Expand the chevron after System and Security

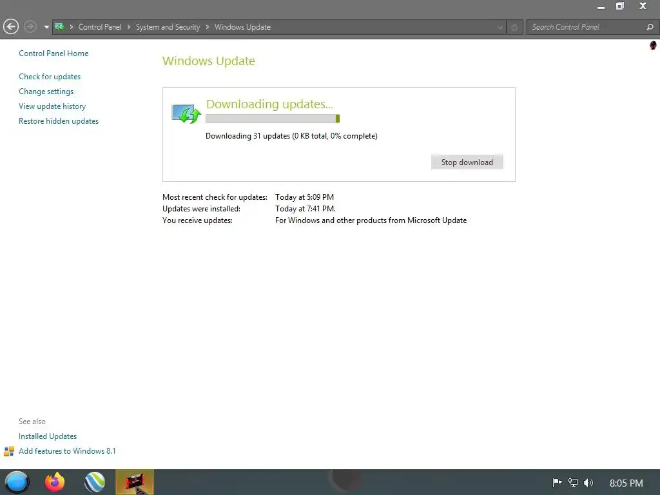pos(208,27)
